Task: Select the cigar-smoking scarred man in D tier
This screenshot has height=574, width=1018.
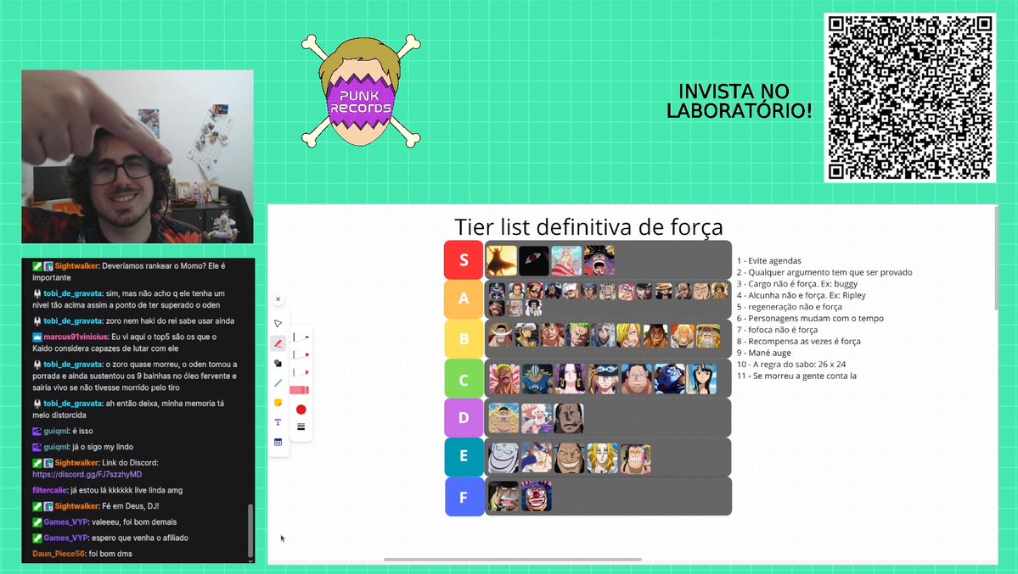Action: pos(569,418)
